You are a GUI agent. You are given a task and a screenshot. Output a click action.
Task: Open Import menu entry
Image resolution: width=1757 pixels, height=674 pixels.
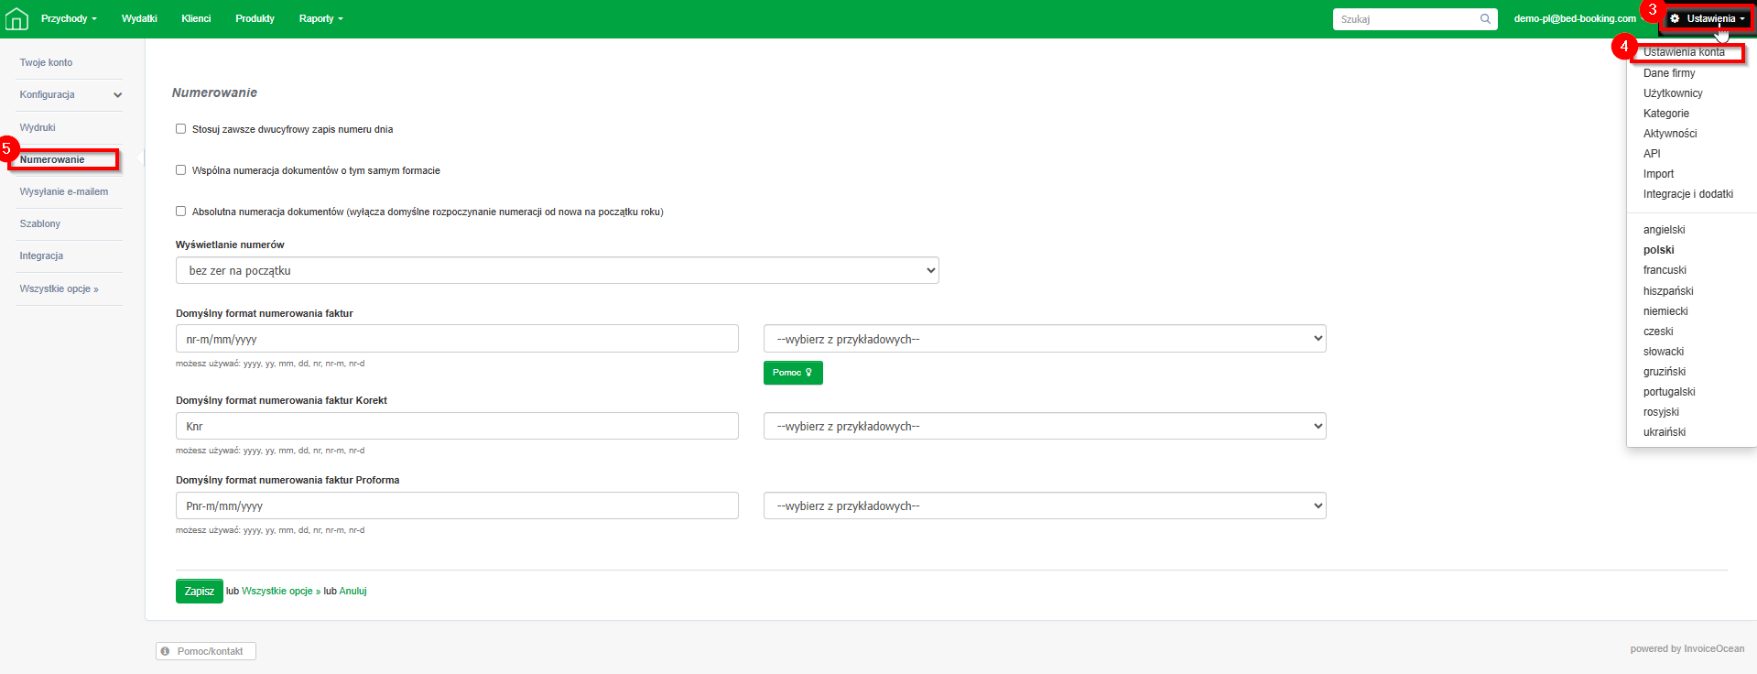(1658, 174)
